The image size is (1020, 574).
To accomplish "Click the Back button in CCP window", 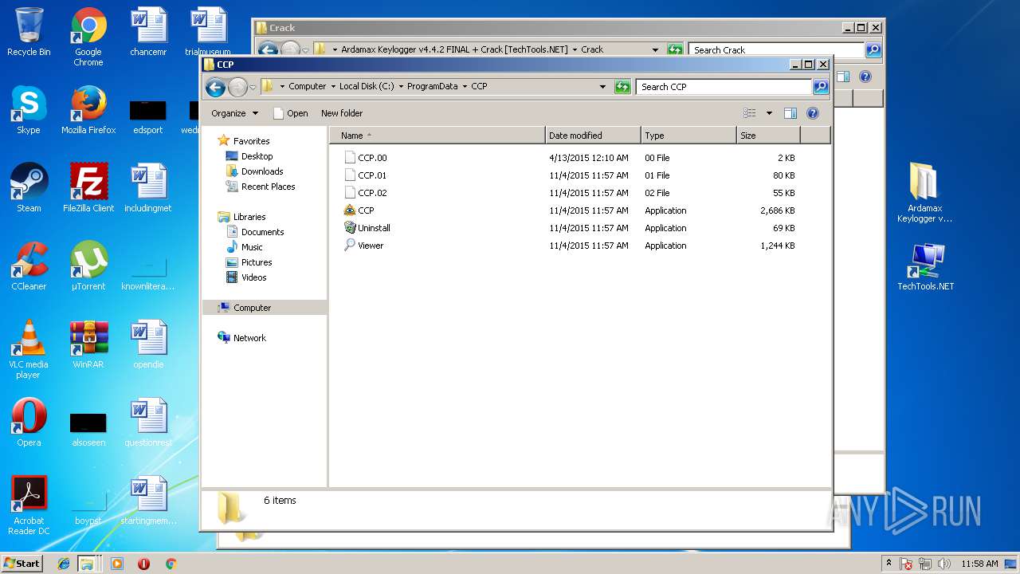I will tap(215, 87).
